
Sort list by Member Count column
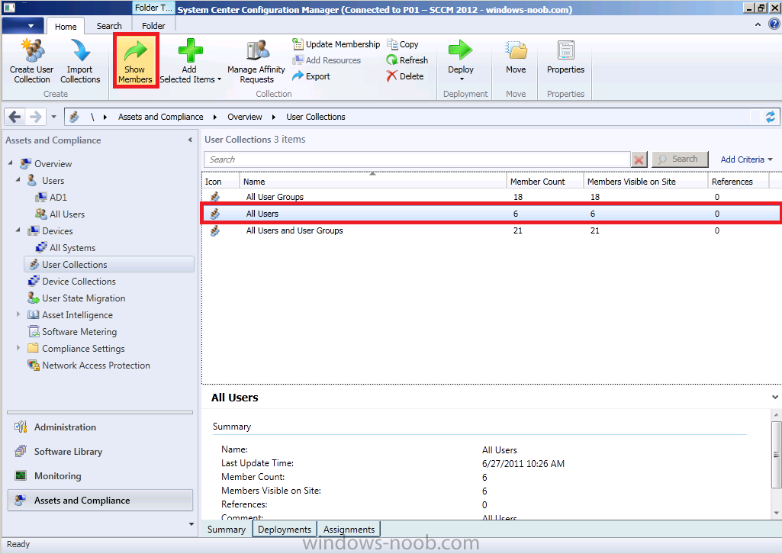click(x=545, y=182)
